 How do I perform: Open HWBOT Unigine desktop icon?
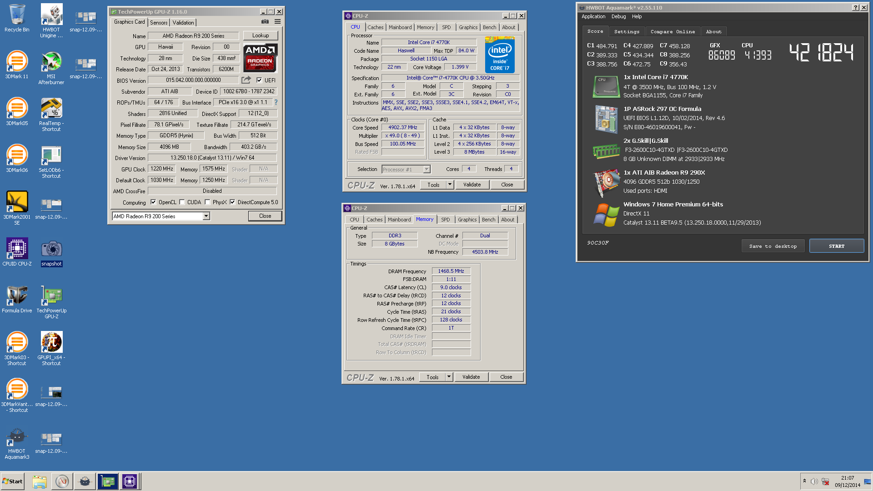coord(51,20)
